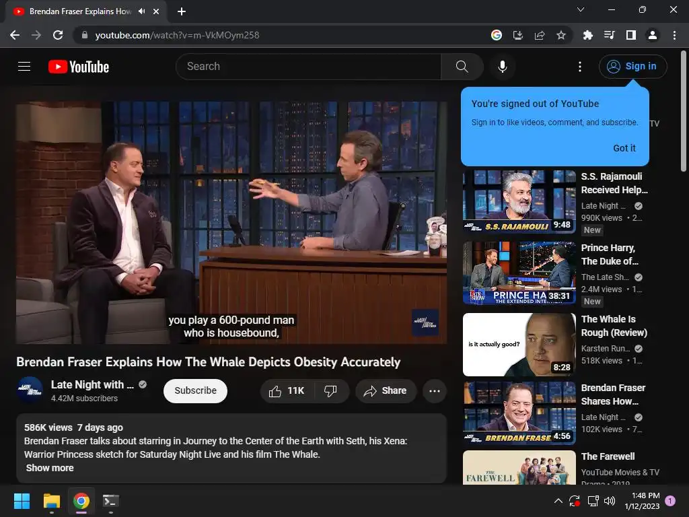Go forward in browser history
Screen dimensions: 689x517
point(36,35)
